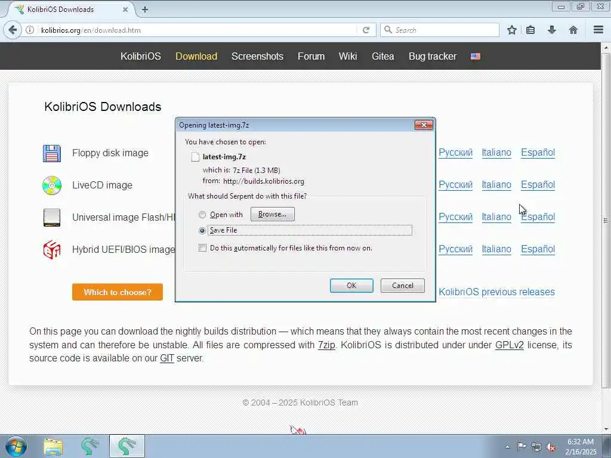This screenshot has height=458, width=611.
Task: Click the page vertical scrollbar
Action: coord(606,221)
